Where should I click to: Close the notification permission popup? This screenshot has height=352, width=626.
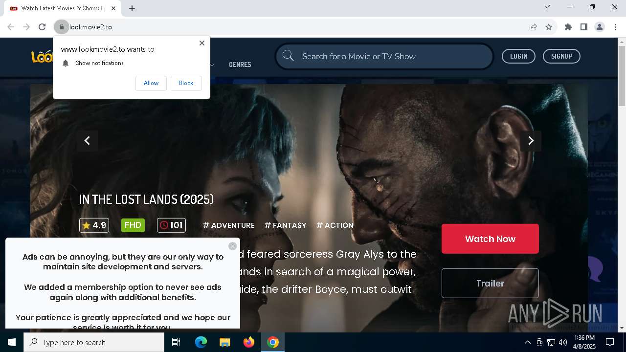pyautogui.click(x=202, y=43)
